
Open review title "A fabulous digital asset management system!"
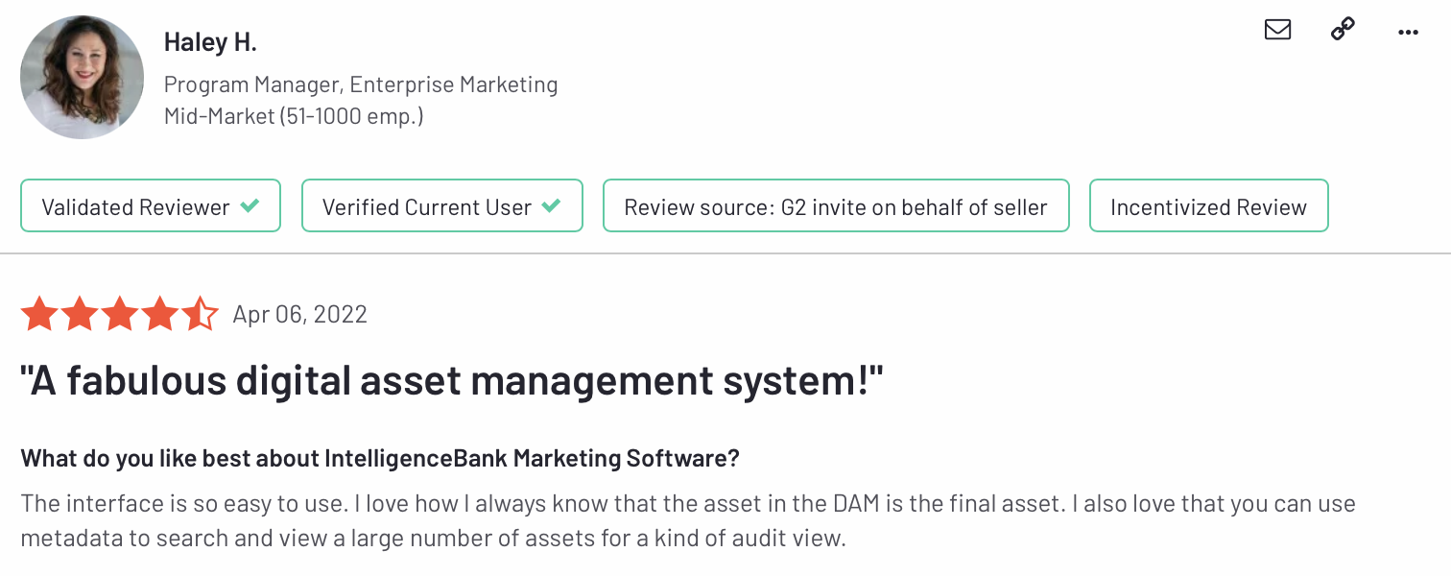(451, 382)
